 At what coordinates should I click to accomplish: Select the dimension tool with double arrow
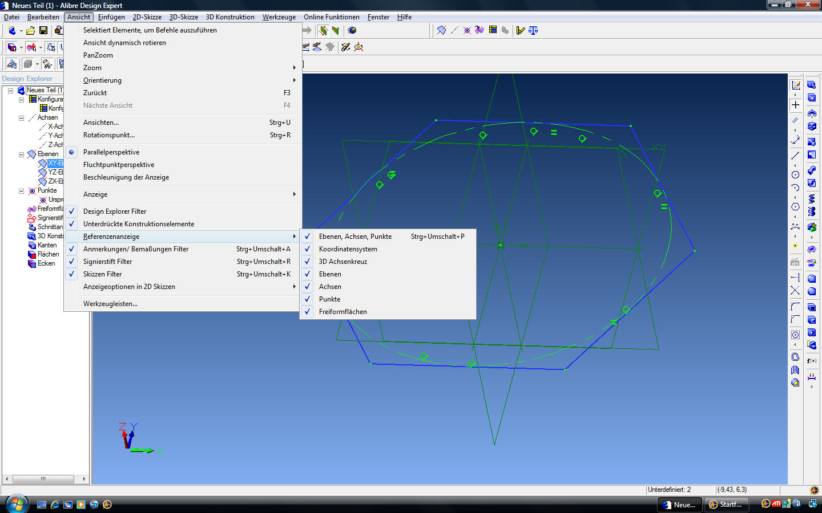795,140
